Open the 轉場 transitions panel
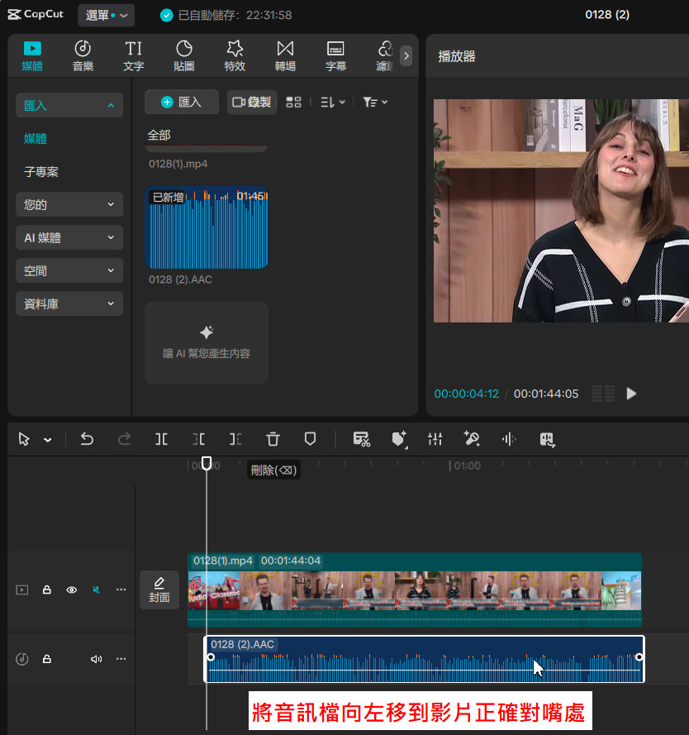This screenshot has width=689, height=735. pyautogui.click(x=285, y=55)
